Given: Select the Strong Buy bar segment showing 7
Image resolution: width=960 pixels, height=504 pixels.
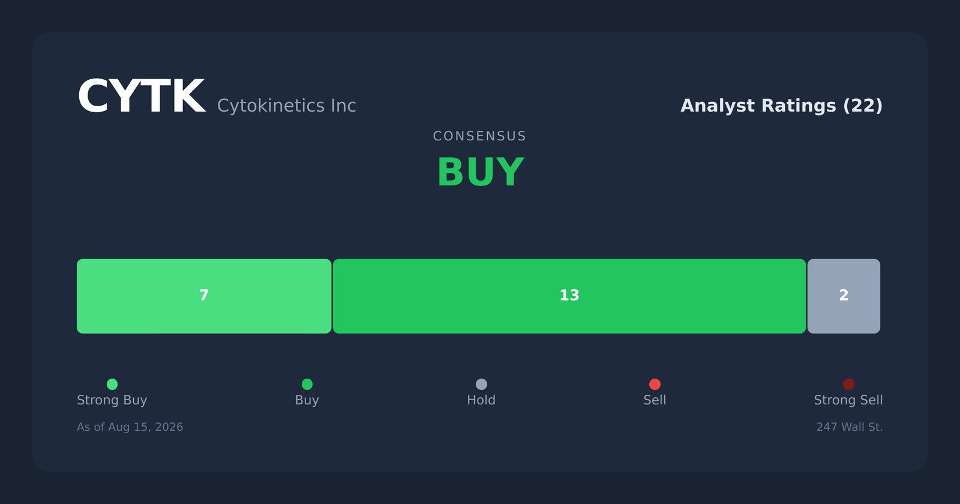Looking at the screenshot, I should click(x=204, y=296).
